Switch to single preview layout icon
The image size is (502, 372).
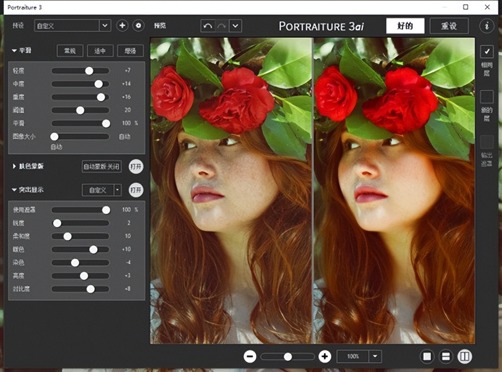pyautogui.click(x=427, y=357)
